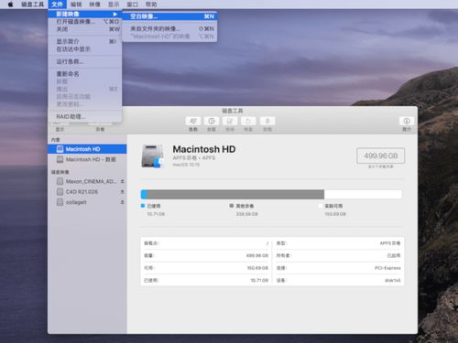Choose RAID 助理… in the File menu
Viewport: 458px width, 343px height.
pos(85,116)
